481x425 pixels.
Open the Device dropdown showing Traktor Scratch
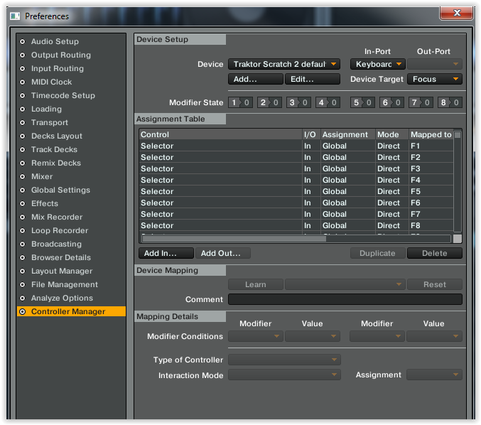284,65
